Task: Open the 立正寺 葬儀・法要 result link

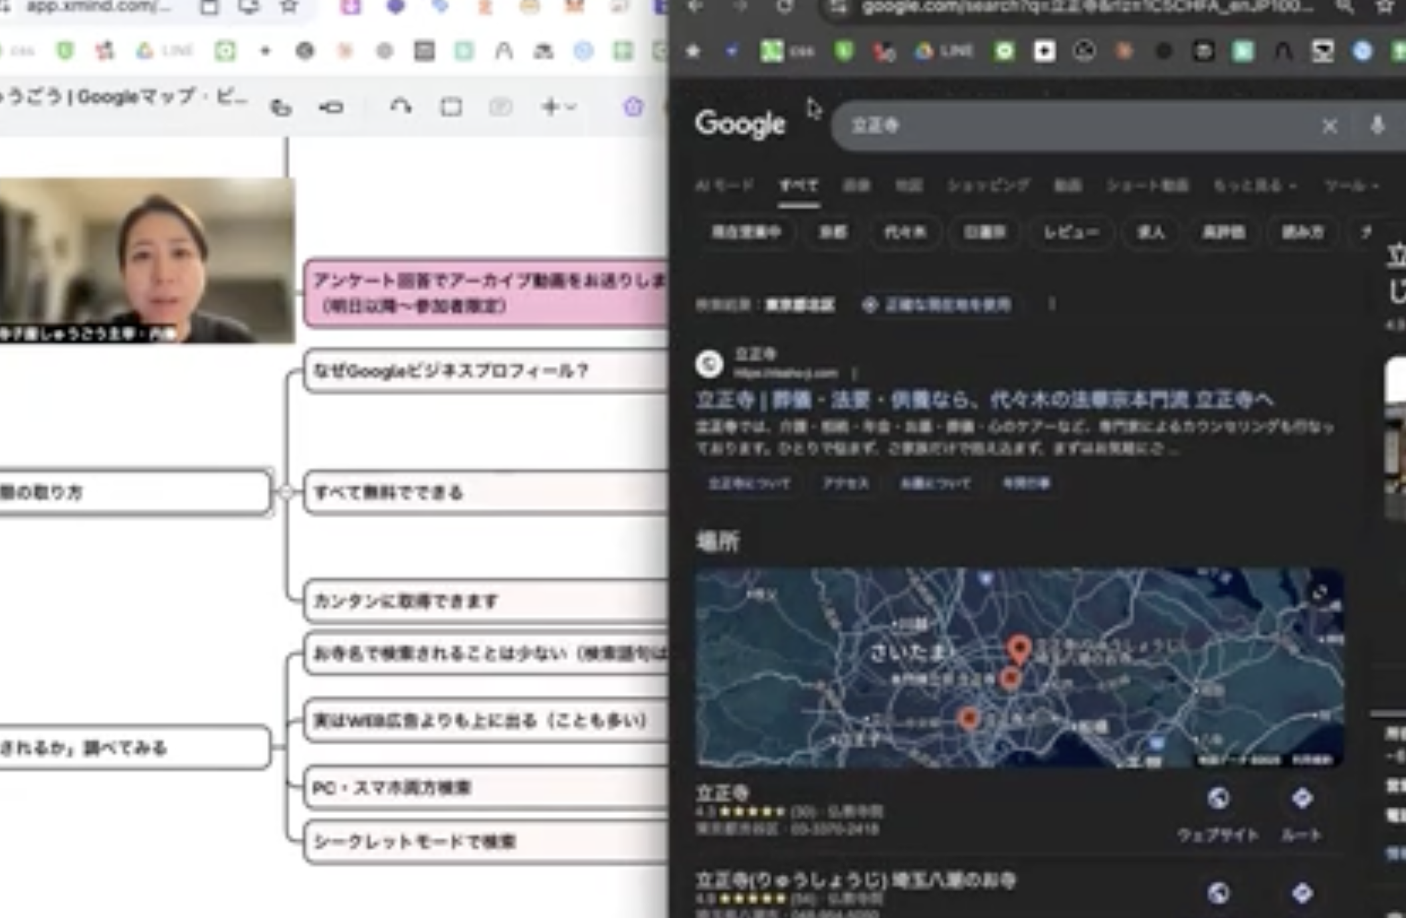Action: 983,400
